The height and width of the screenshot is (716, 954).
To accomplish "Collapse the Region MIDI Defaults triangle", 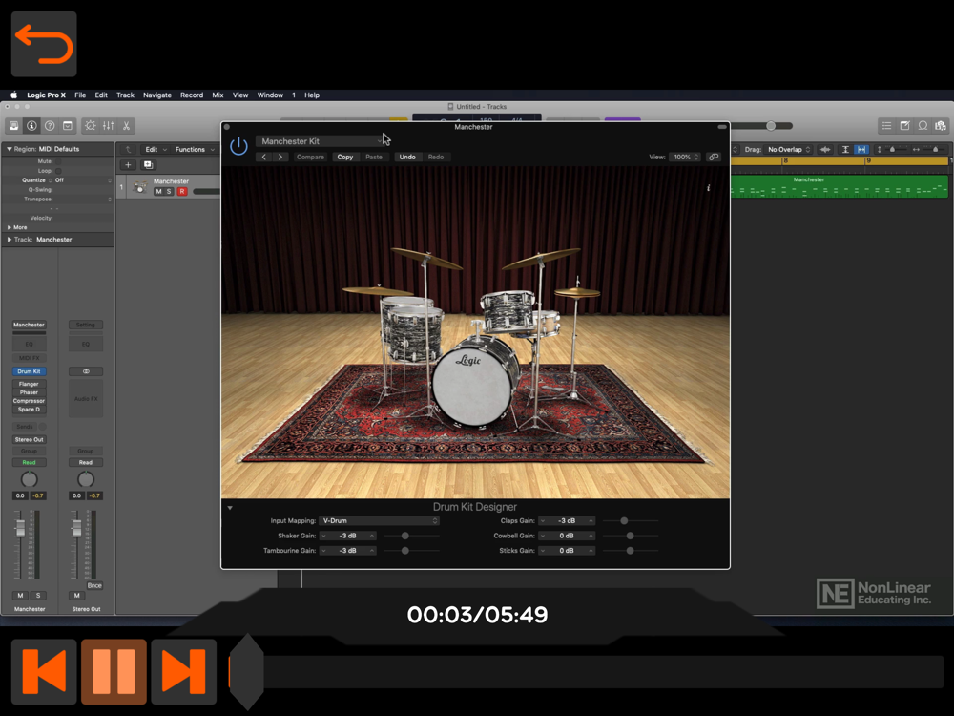I will click(10, 149).
